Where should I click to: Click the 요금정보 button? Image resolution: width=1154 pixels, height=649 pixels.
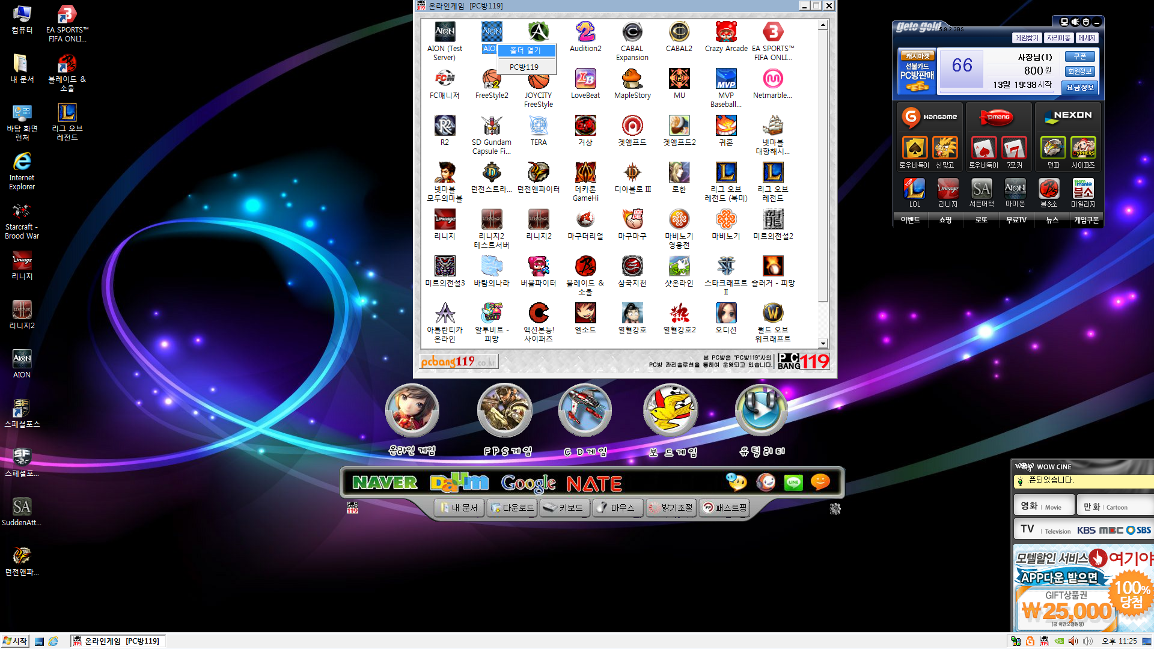[x=1080, y=88]
